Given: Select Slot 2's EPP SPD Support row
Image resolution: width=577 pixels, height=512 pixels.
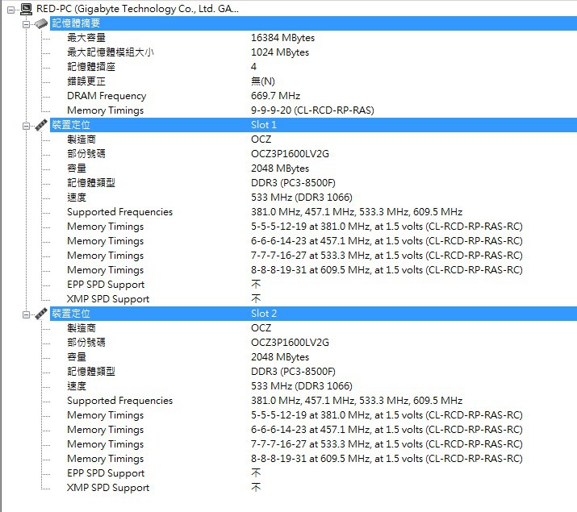Looking at the screenshot, I should pyautogui.click(x=106, y=473).
